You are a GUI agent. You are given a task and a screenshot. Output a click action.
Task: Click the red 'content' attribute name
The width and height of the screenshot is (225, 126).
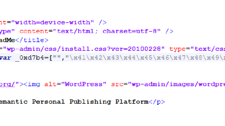[x=34, y=31]
